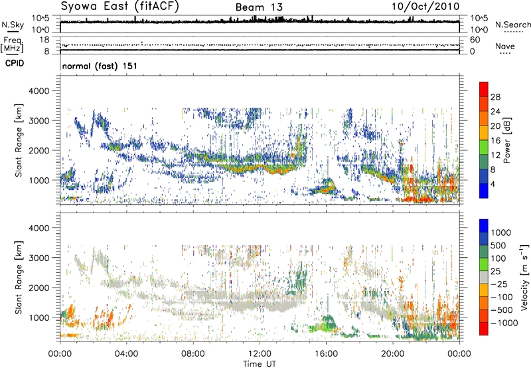
Task: Click the "-1000" Velocity colorbar label
Action: (504, 323)
